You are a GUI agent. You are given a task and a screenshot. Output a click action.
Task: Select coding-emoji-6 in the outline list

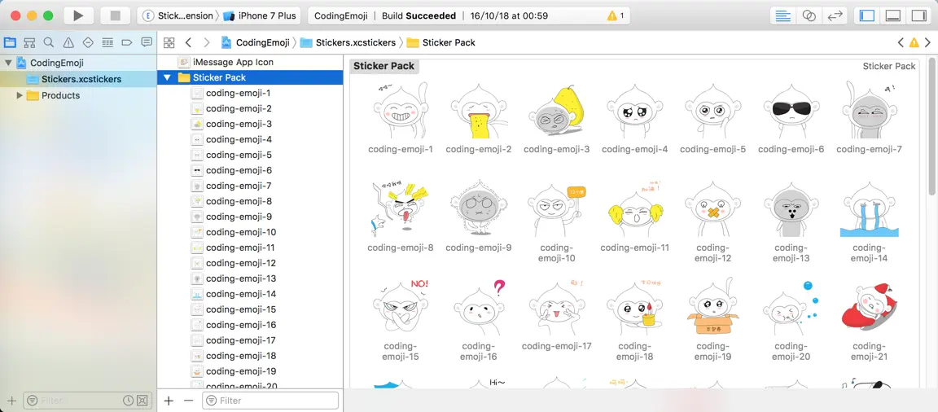[x=250, y=170]
